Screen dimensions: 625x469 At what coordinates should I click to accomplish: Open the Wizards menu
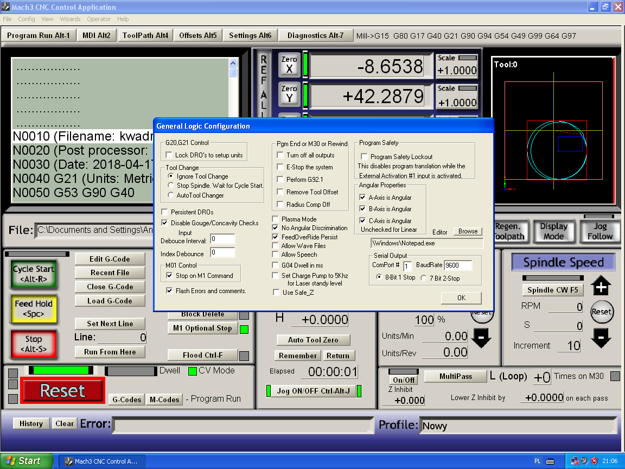click(70, 19)
